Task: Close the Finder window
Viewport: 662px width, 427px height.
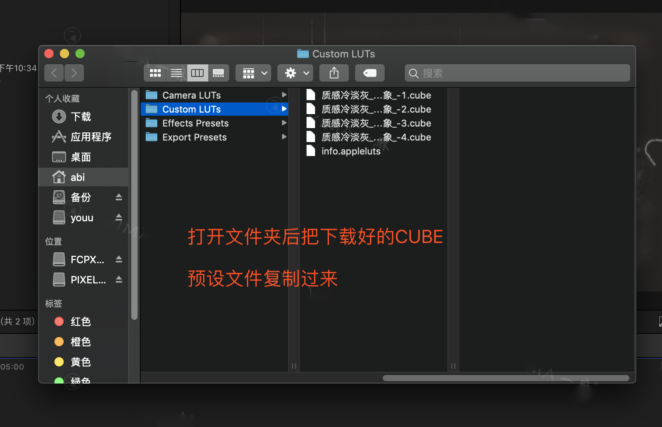Action: tap(49, 54)
